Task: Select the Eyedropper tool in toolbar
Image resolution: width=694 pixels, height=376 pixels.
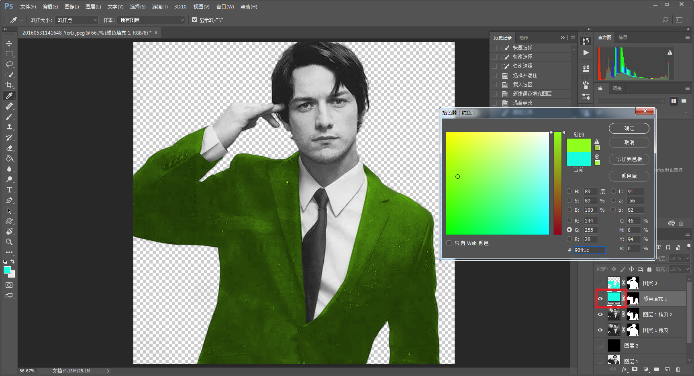Action: [9, 96]
